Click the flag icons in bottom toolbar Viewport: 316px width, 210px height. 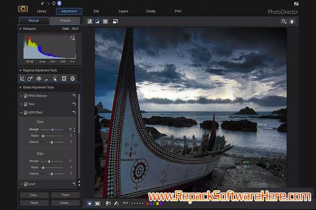(126, 203)
